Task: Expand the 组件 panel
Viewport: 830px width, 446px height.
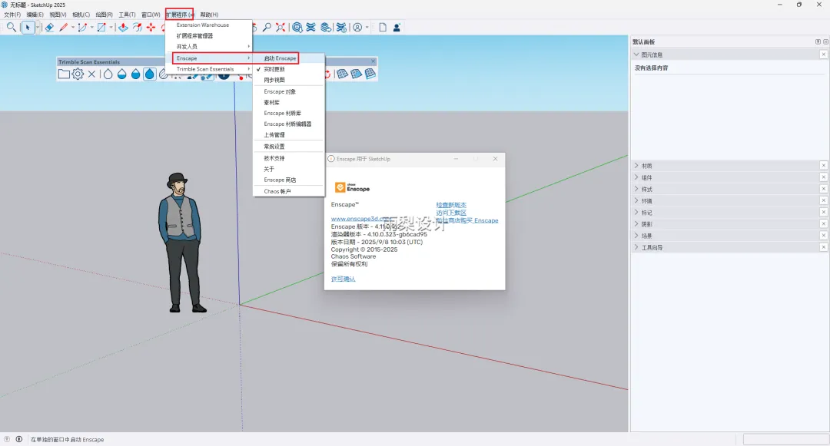Action: (636, 177)
